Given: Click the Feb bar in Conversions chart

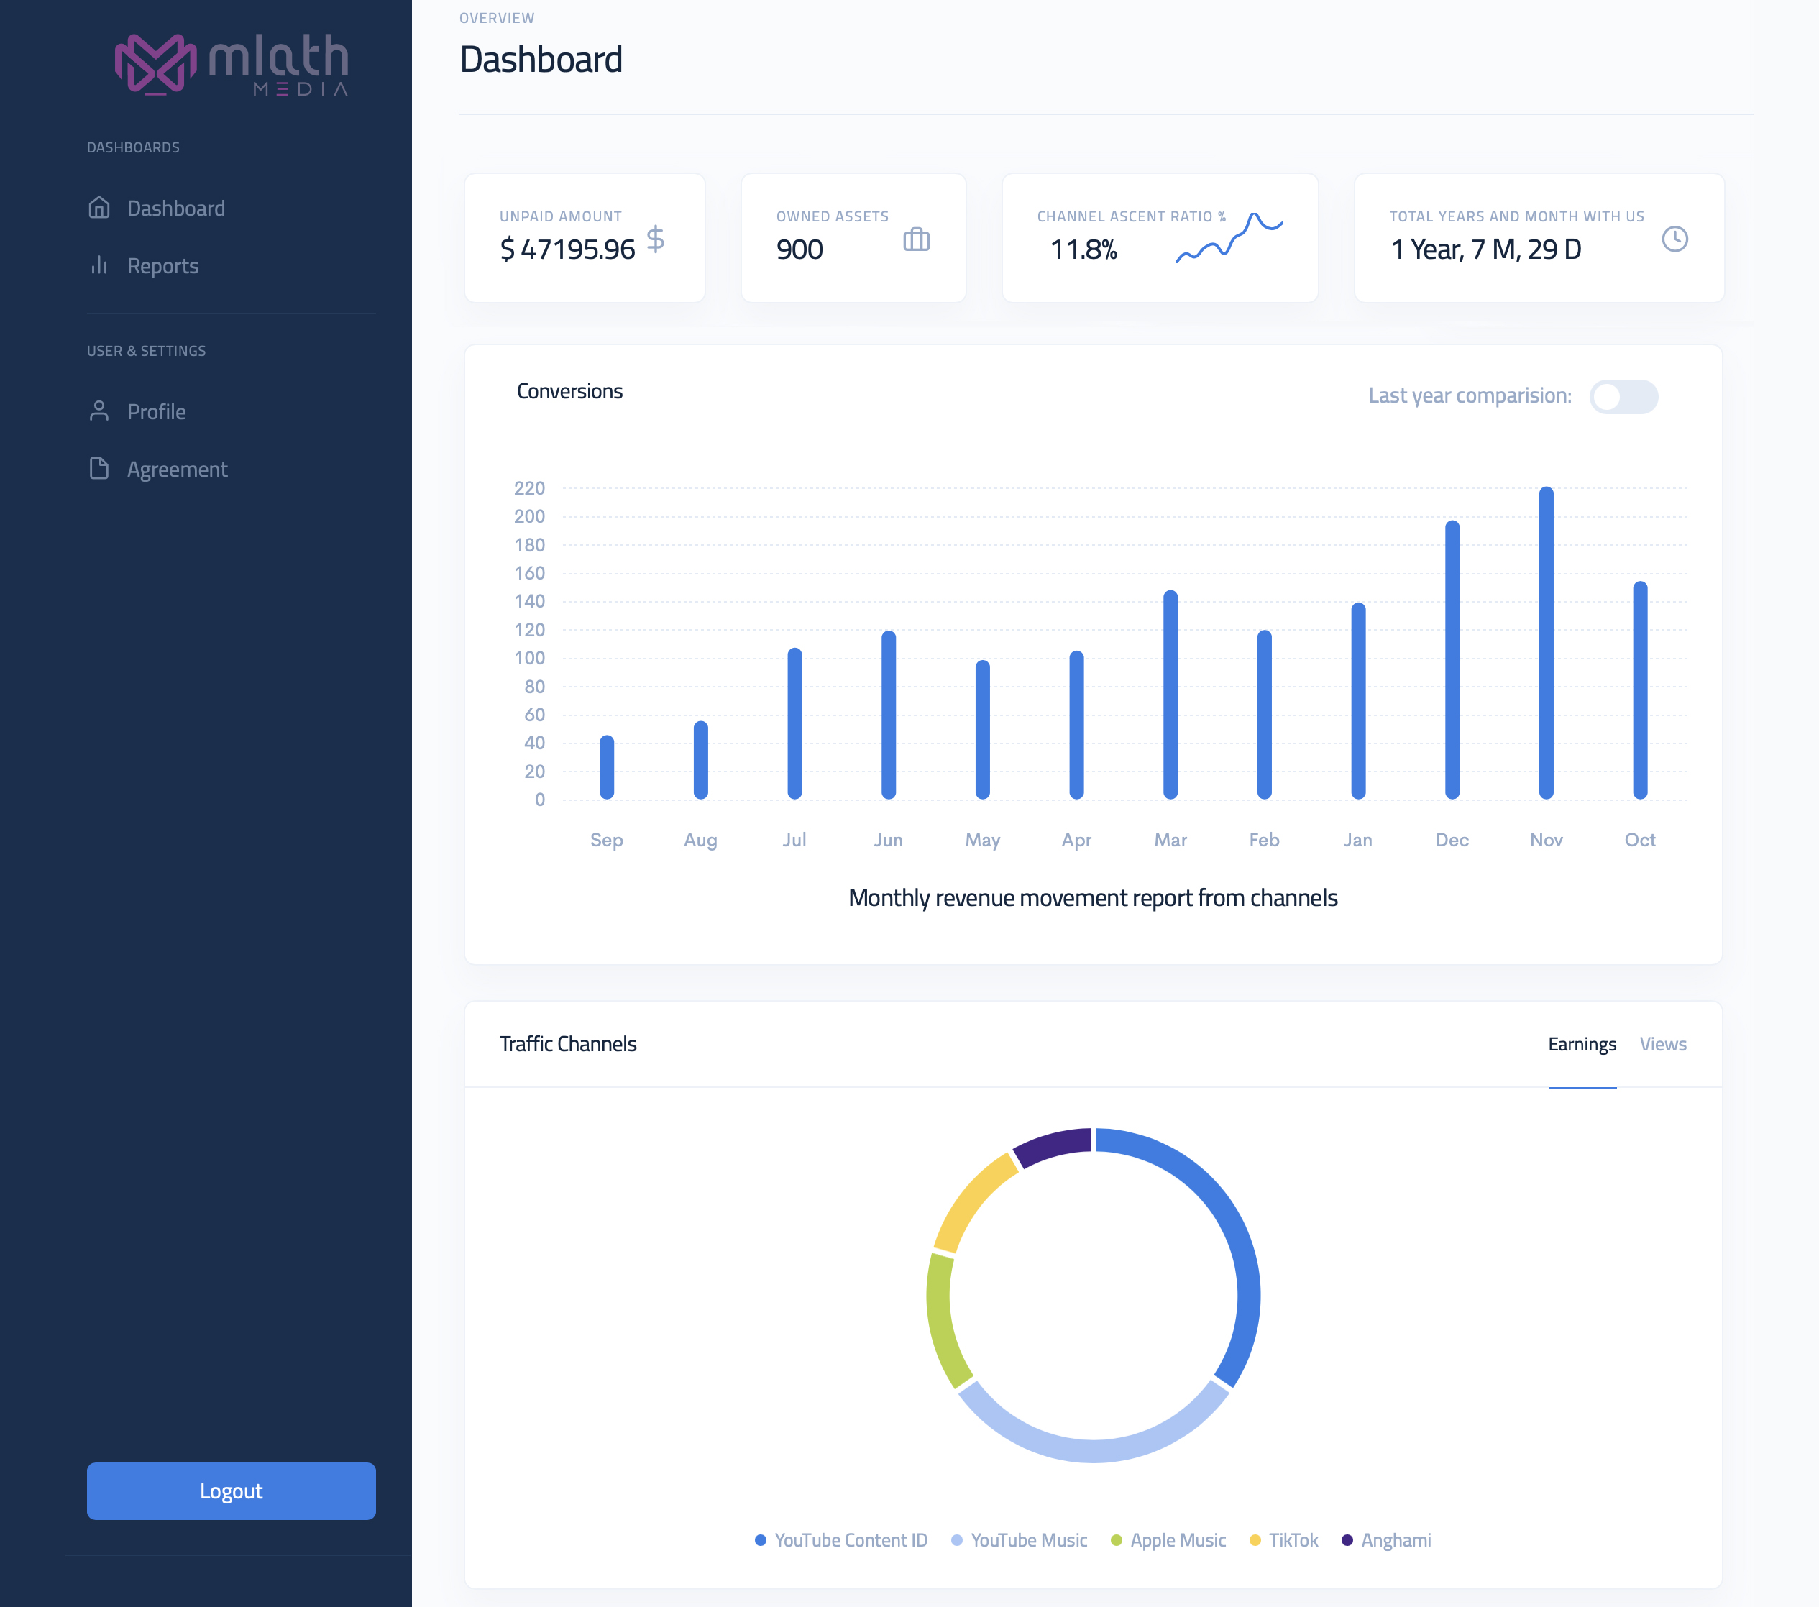Looking at the screenshot, I should click(x=1265, y=715).
